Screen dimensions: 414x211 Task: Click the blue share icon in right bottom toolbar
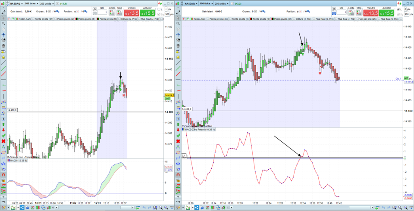point(197,208)
